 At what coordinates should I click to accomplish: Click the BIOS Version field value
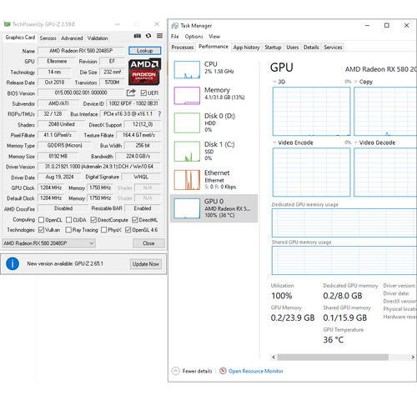[x=81, y=92]
